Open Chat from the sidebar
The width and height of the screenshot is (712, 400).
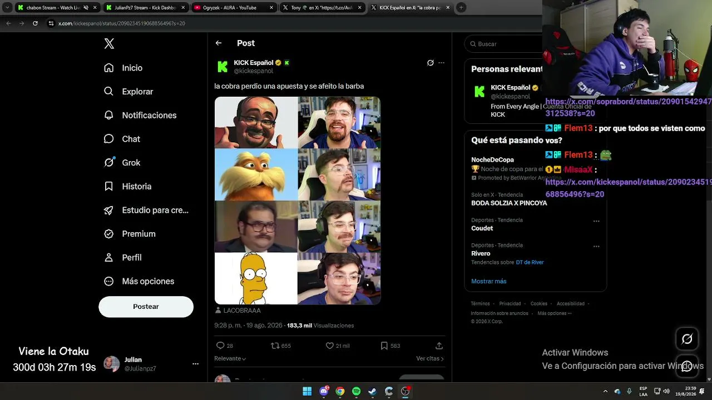tap(122, 139)
